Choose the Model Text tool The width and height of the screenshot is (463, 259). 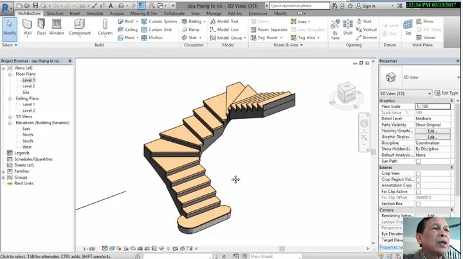click(x=224, y=22)
